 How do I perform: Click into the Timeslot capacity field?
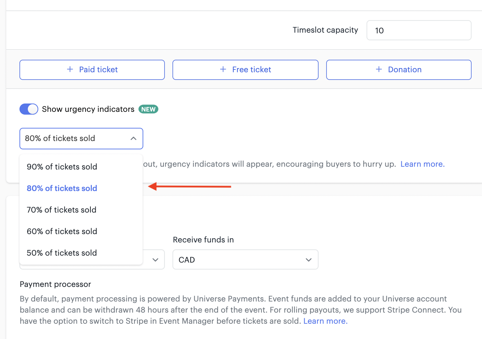[x=419, y=30]
